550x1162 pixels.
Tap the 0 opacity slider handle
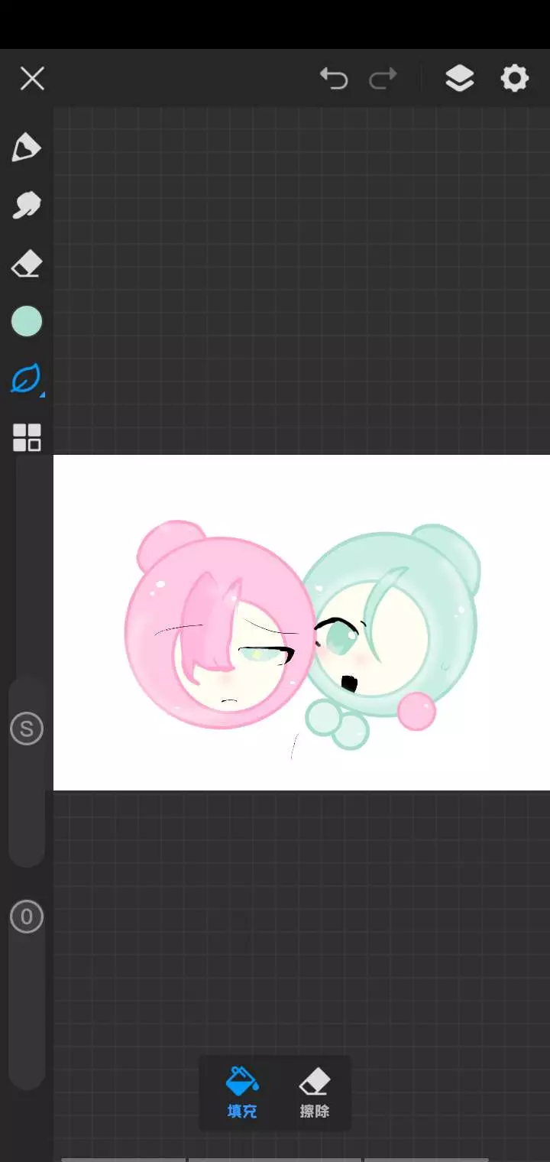coord(27,917)
